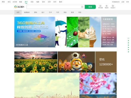Open the 良医 tab
The image size is (131, 98).
[32, 2]
